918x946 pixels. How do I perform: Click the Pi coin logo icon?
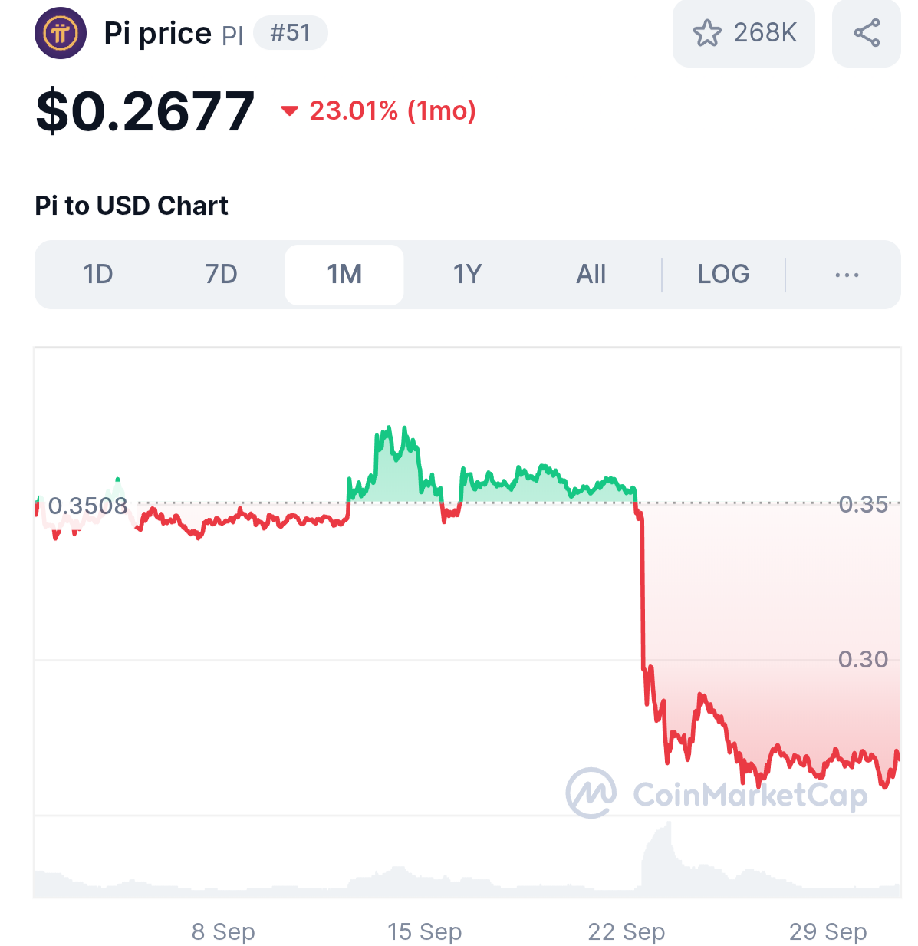[61, 33]
